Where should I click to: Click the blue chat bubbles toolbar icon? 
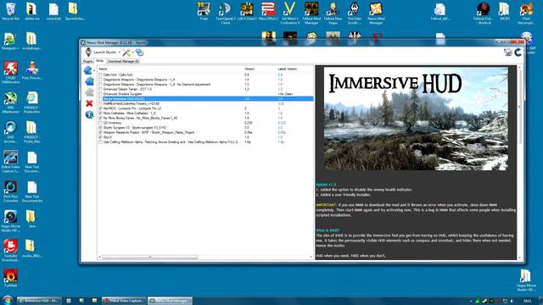(x=139, y=53)
